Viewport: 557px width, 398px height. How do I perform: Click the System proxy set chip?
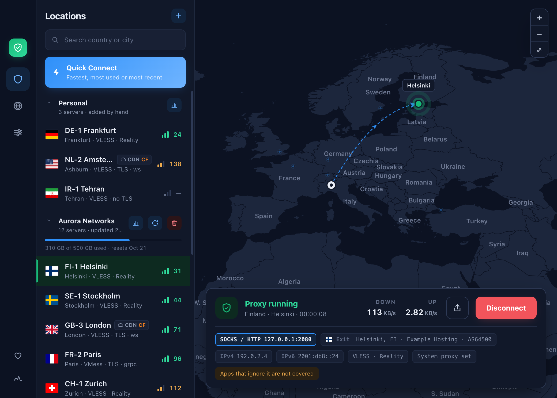click(444, 356)
